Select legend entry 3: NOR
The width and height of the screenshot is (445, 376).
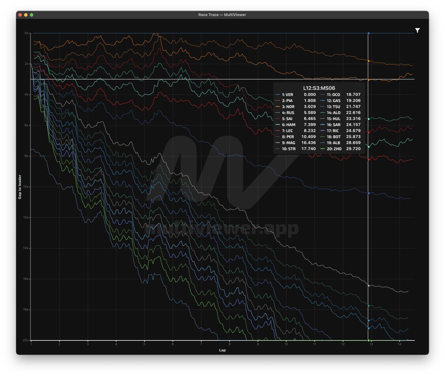tap(288, 107)
